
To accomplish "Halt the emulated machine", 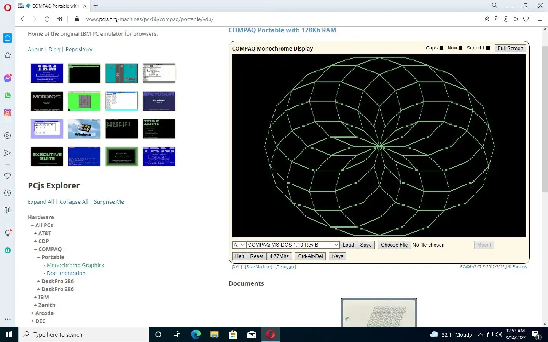I will [239, 256].
